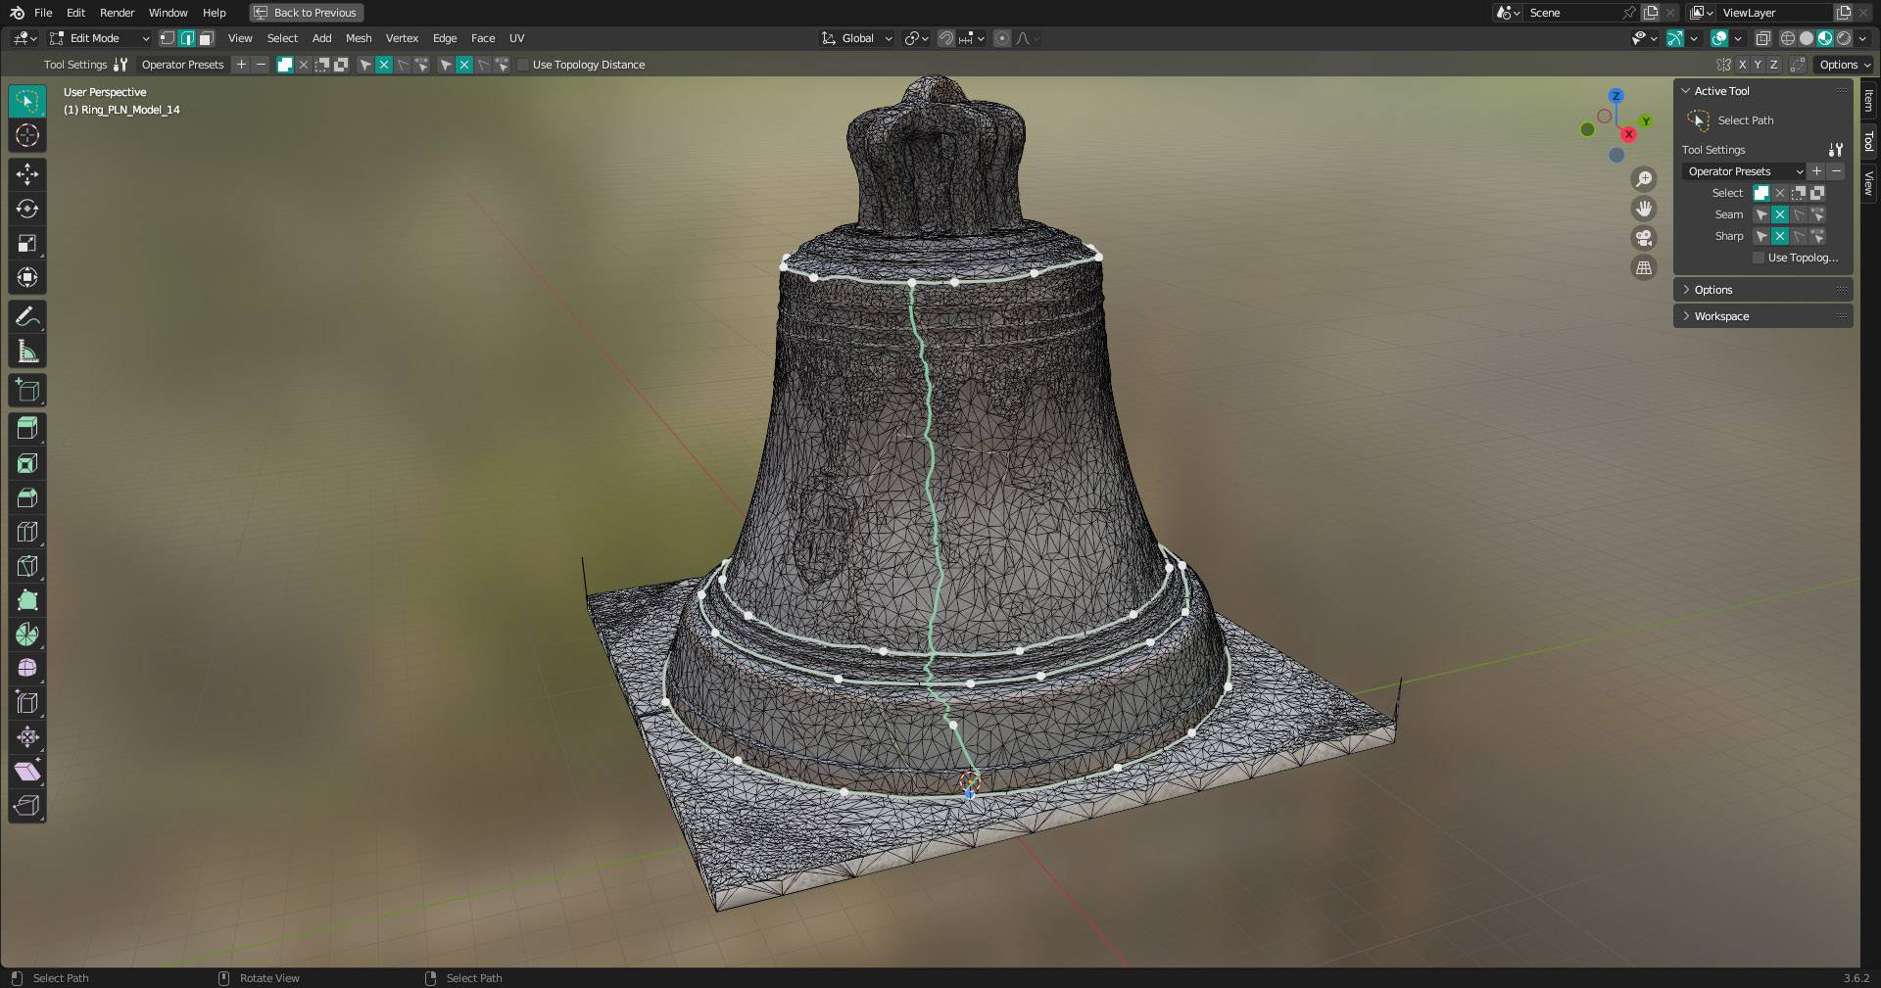Click the pan view hand icon
Image resolution: width=1881 pixels, height=988 pixels.
tap(1644, 209)
